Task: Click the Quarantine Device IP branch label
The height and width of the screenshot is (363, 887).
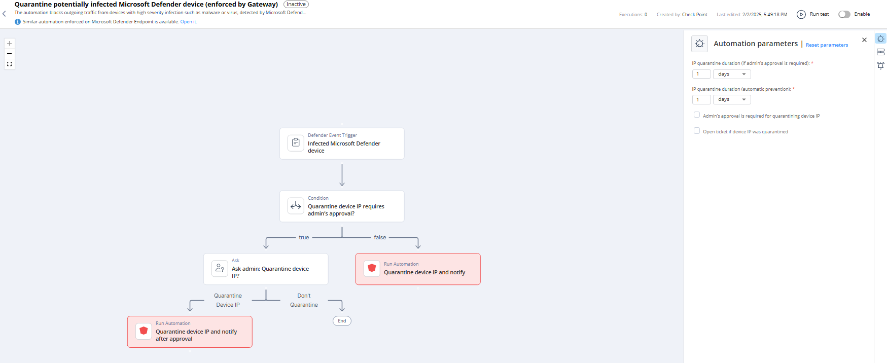Action: (228, 300)
